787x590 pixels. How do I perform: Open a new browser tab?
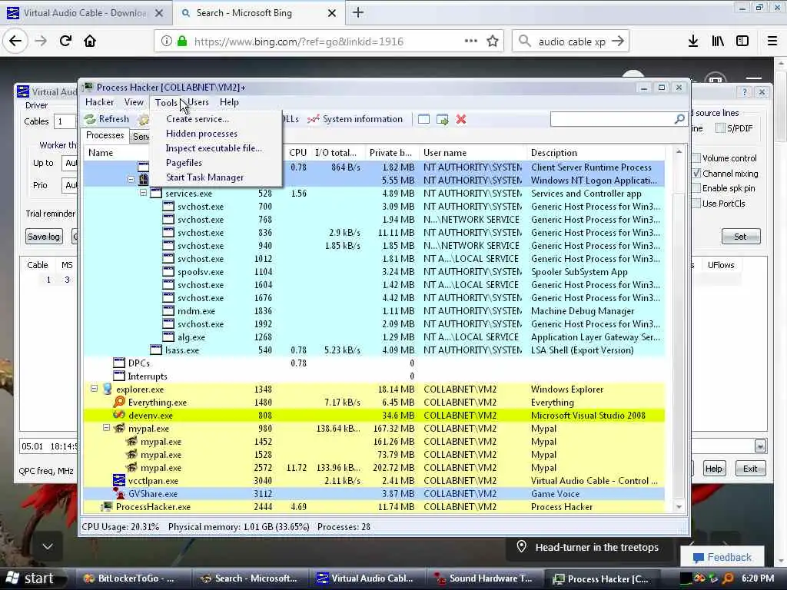point(358,13)
